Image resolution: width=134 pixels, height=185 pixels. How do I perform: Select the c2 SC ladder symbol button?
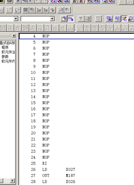click(x=87, y=28)
